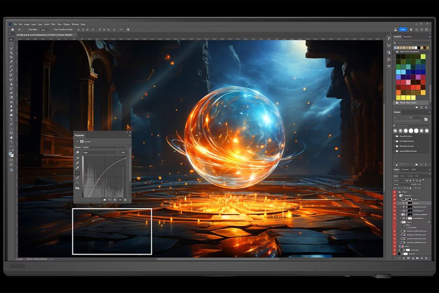Viewport: 439px width, 293px height.
Task: Select the on-curve adjustment scrubby tool
Action: pos(77,152)
